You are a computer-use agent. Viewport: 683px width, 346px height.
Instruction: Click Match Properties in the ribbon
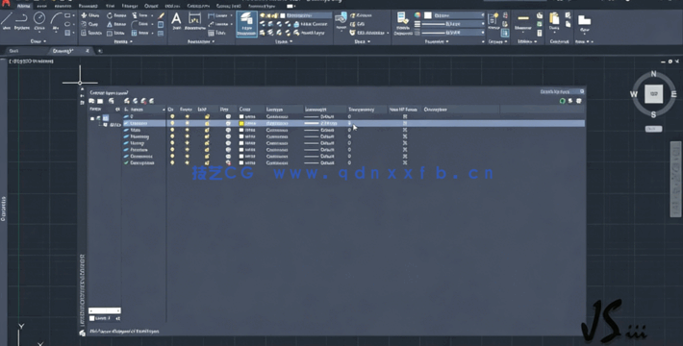[x=403, y=23]
